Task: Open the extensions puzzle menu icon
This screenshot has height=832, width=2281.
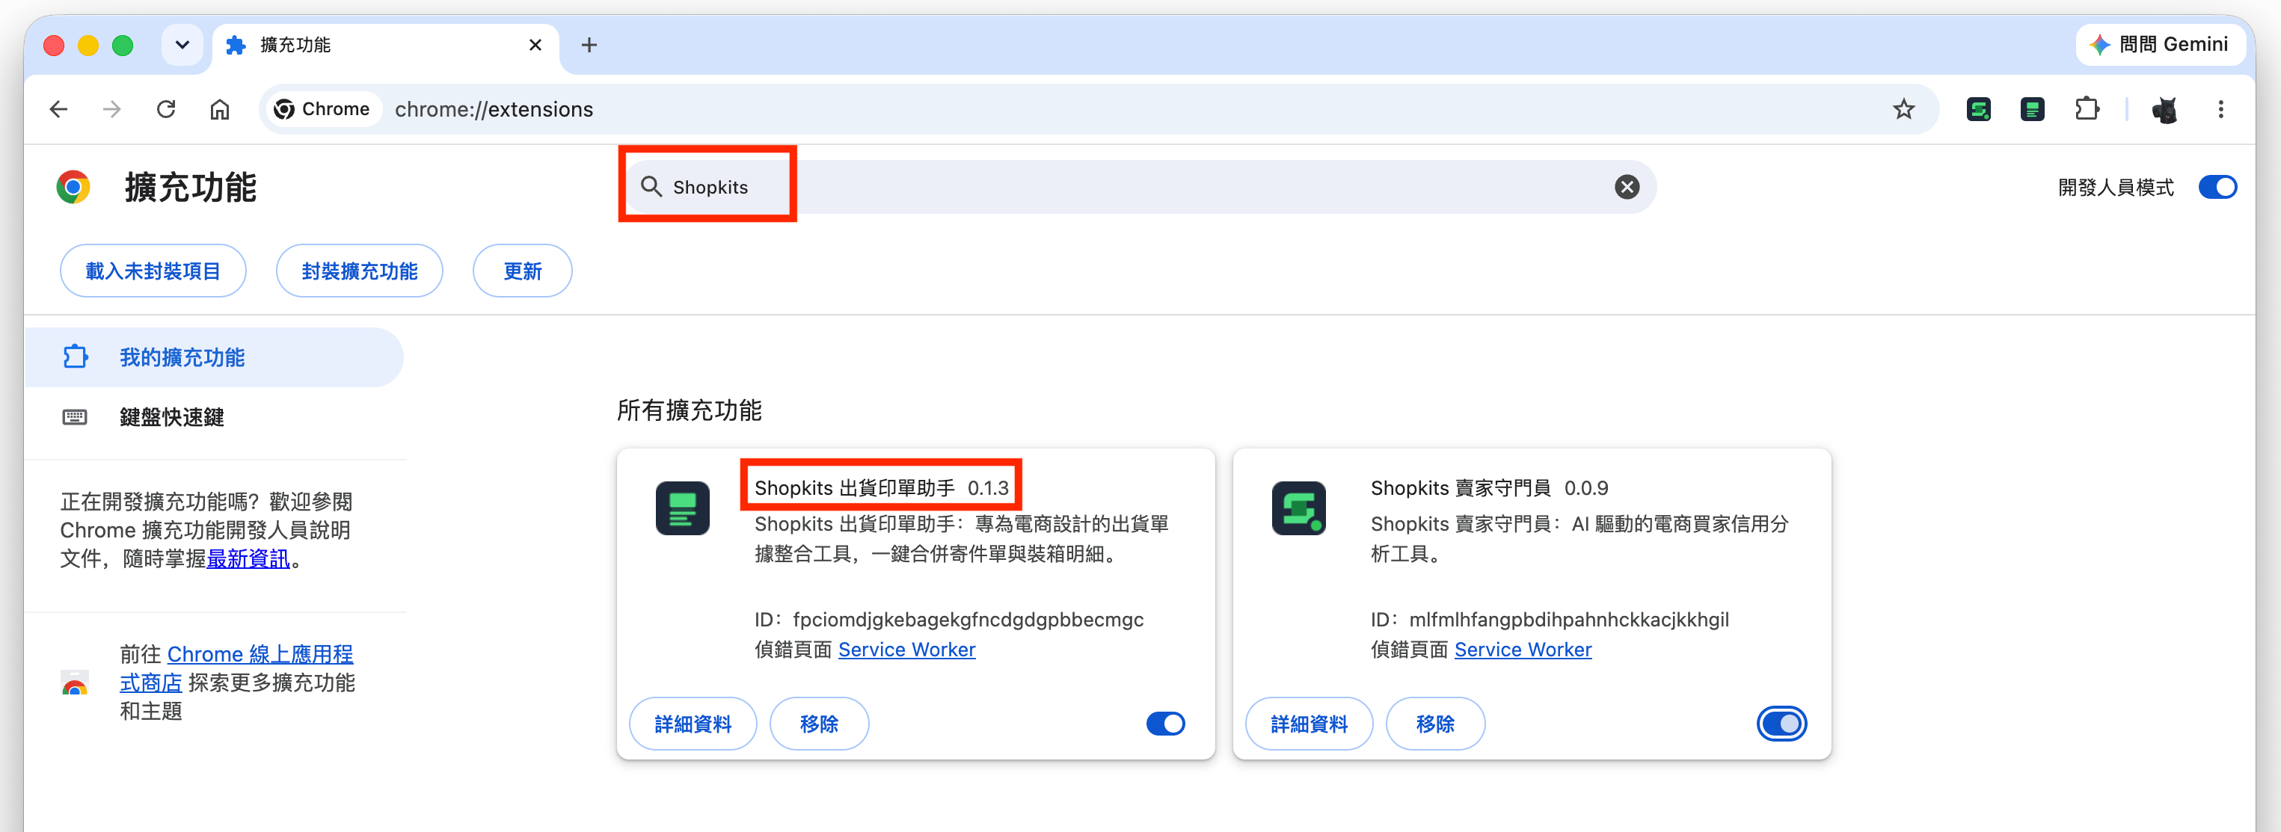Action: (x=2087, y=110)
